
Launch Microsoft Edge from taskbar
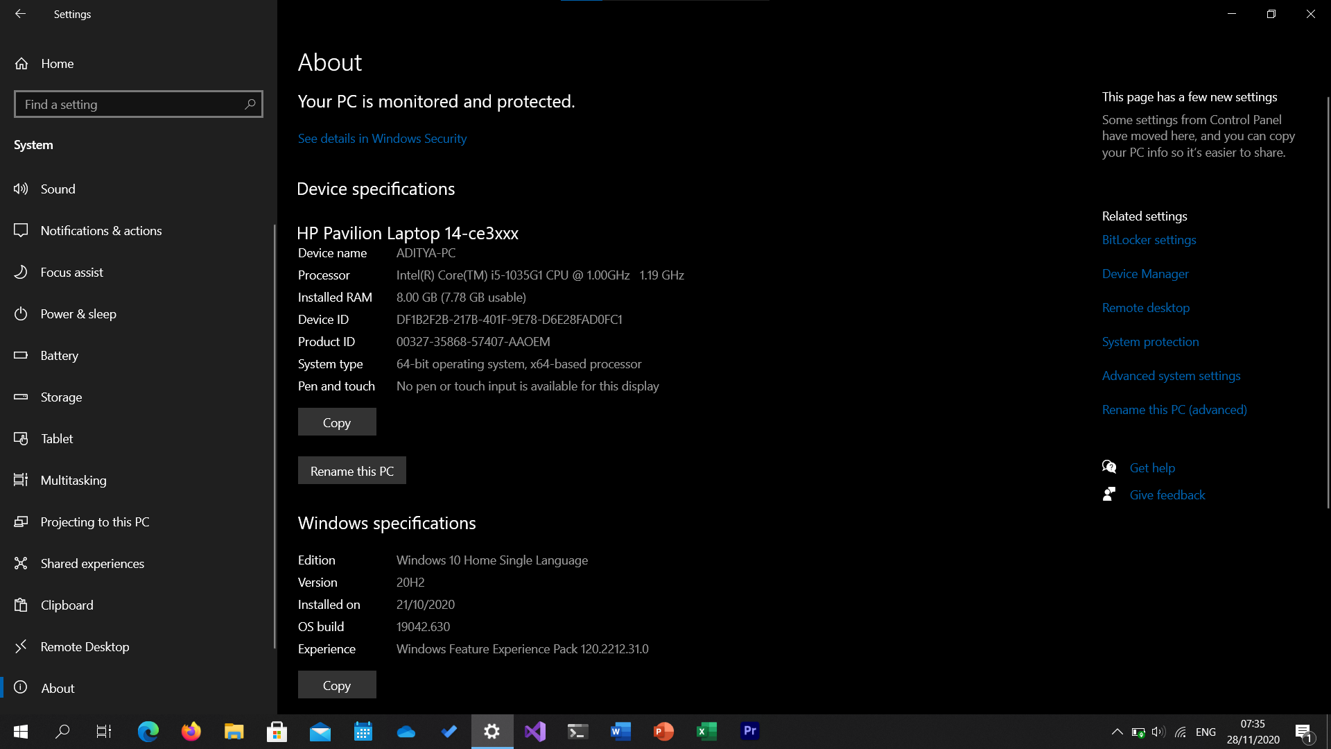pos(148,732)
